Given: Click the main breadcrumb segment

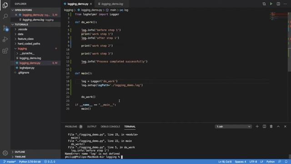Looking at the screenshot, I should [x=111, y=10].
